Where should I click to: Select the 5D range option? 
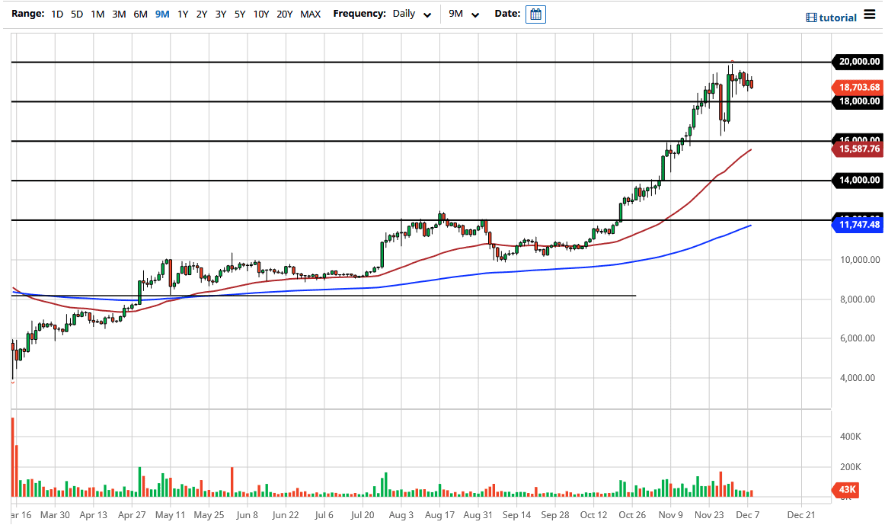coord(76,14)
